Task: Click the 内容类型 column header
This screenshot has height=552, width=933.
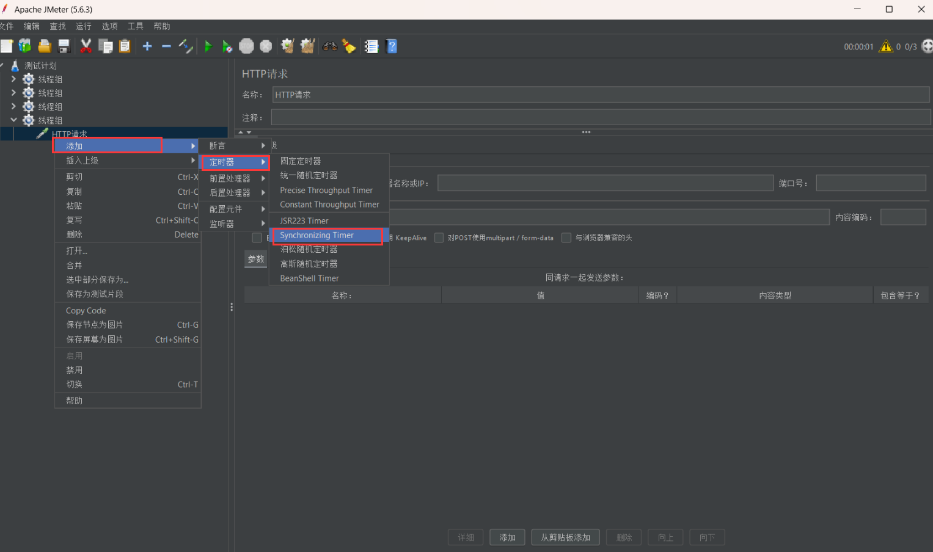Action: pyautogui.click(x=775, y=296)
